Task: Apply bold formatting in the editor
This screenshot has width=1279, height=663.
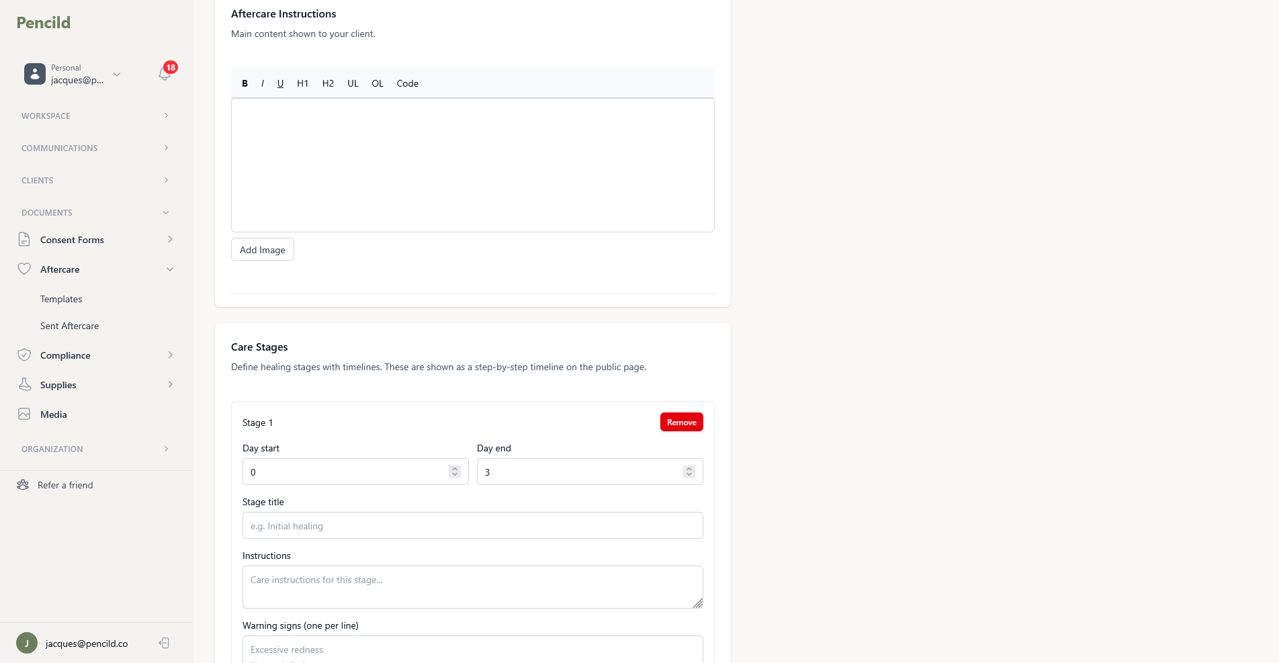Action: tap(245, 83)
